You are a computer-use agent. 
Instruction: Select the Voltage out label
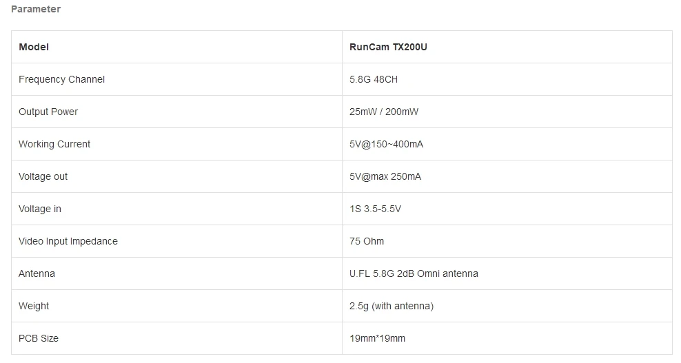(x=43, y=177)
